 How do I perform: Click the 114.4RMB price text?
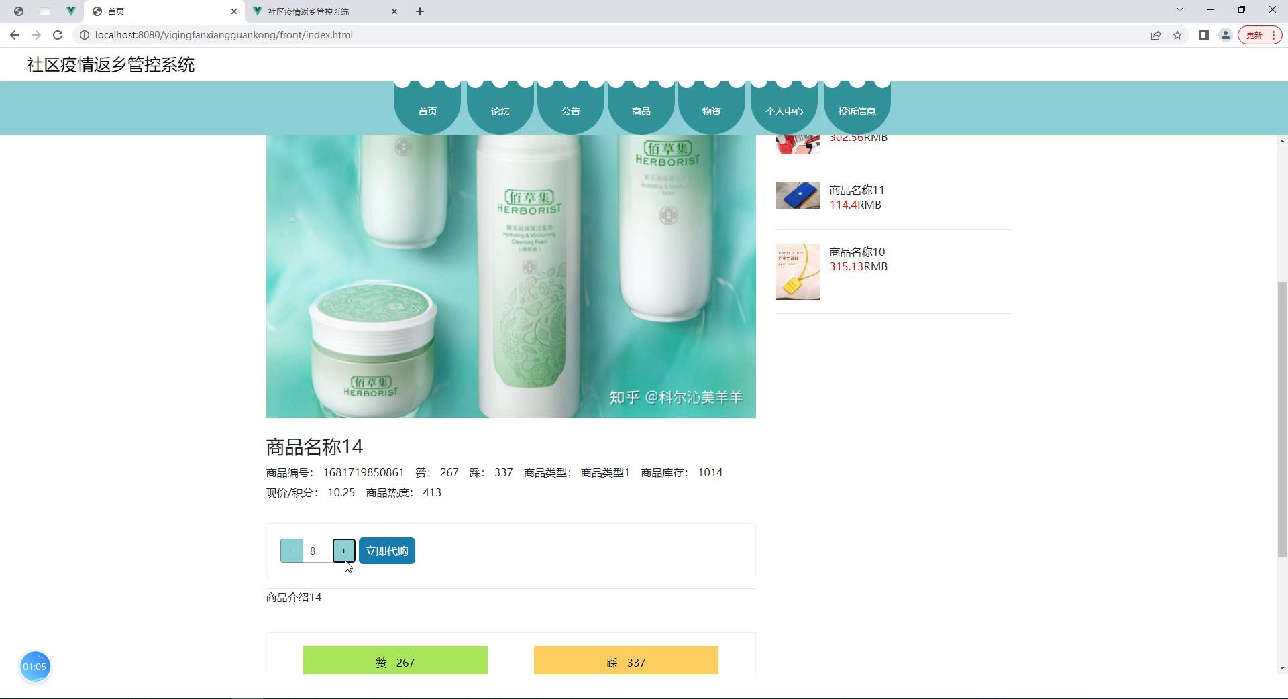(855, 205)
